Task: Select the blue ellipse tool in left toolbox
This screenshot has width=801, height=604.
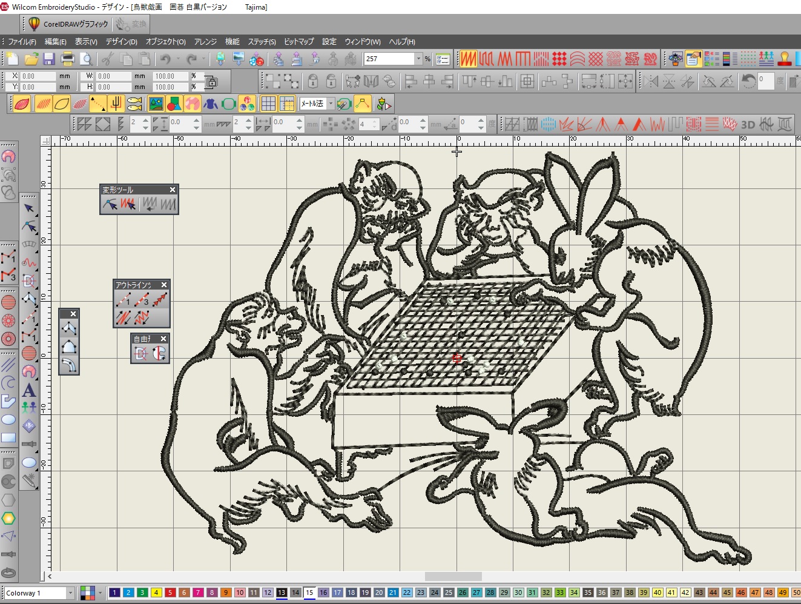Action: tap(8, 419)
